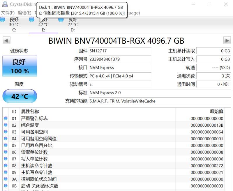
Task: Open the 编辑(E) menu
Action: tap(24, 13)
